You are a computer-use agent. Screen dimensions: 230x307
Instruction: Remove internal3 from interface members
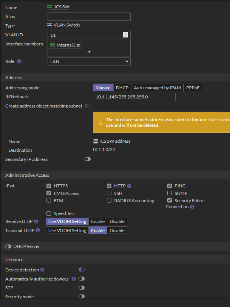78,45
